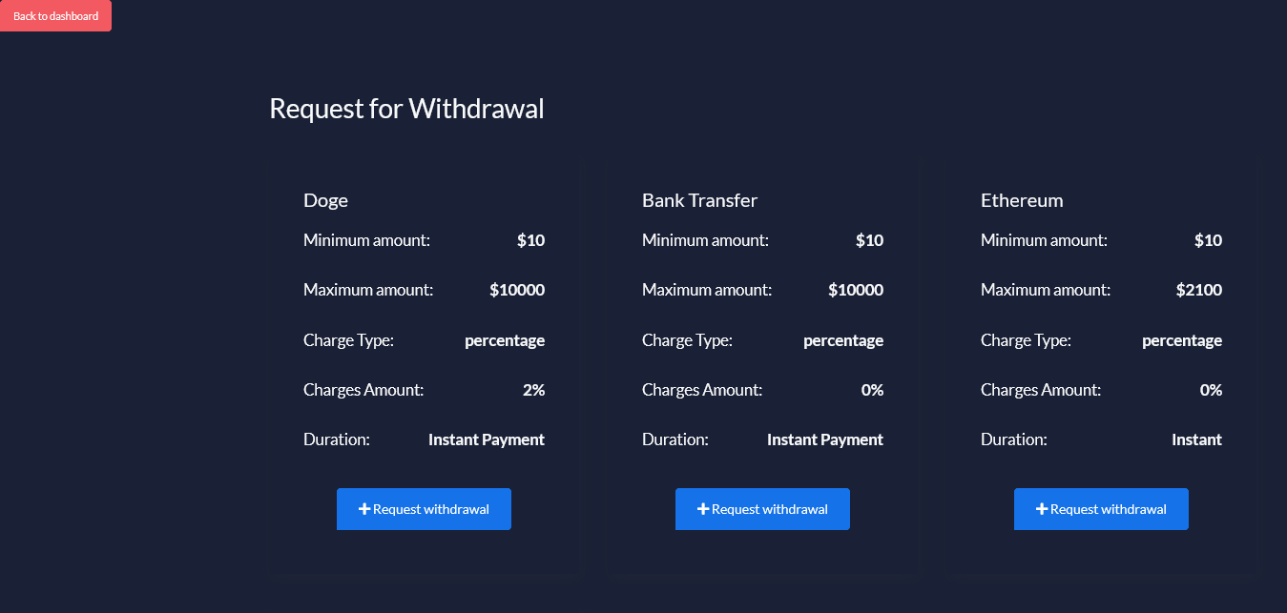Select the Doge card title
The image size is (1287, 613).
pyautogui.click(x=325, y=200)
